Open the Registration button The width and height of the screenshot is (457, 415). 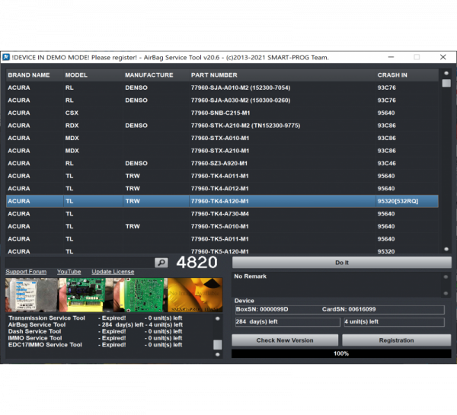396,340
